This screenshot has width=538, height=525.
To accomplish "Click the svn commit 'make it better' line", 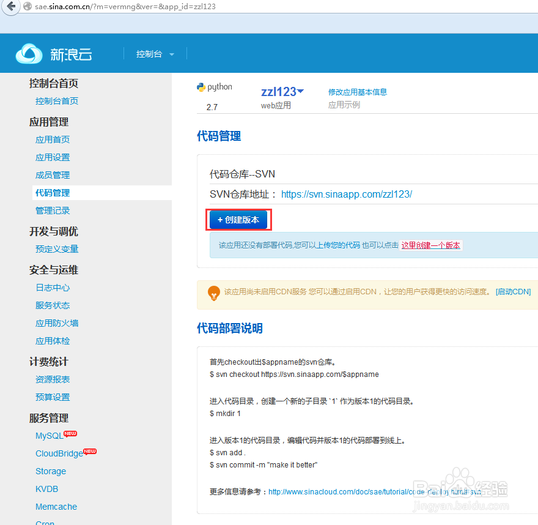I will tap(263, 465).
